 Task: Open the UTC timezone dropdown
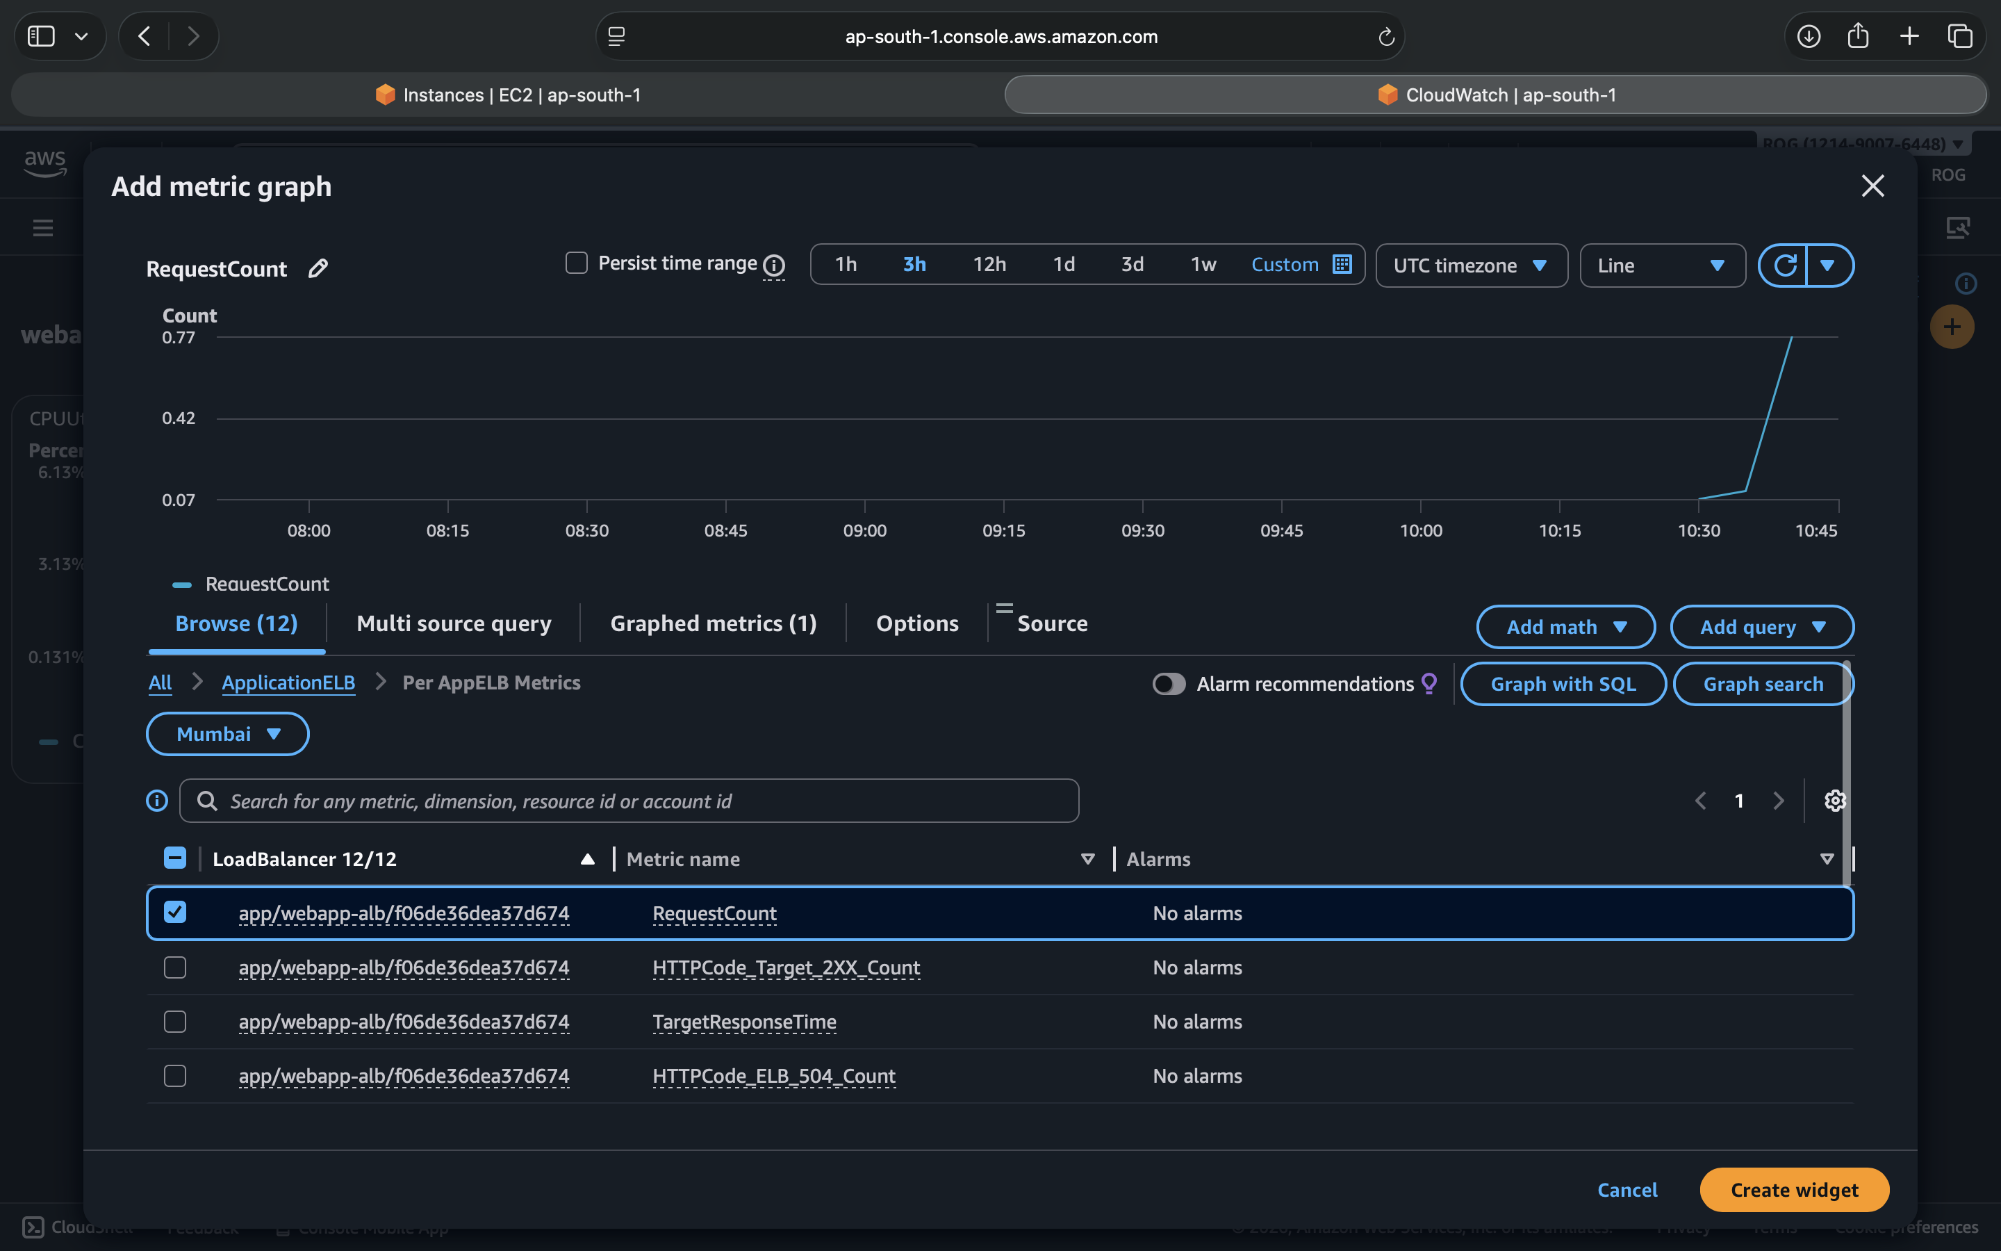pyautogui.click(x=1471, y=265)
